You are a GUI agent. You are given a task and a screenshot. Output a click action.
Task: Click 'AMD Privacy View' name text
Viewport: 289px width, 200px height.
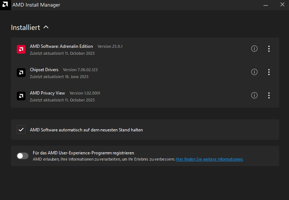(47, 93)
